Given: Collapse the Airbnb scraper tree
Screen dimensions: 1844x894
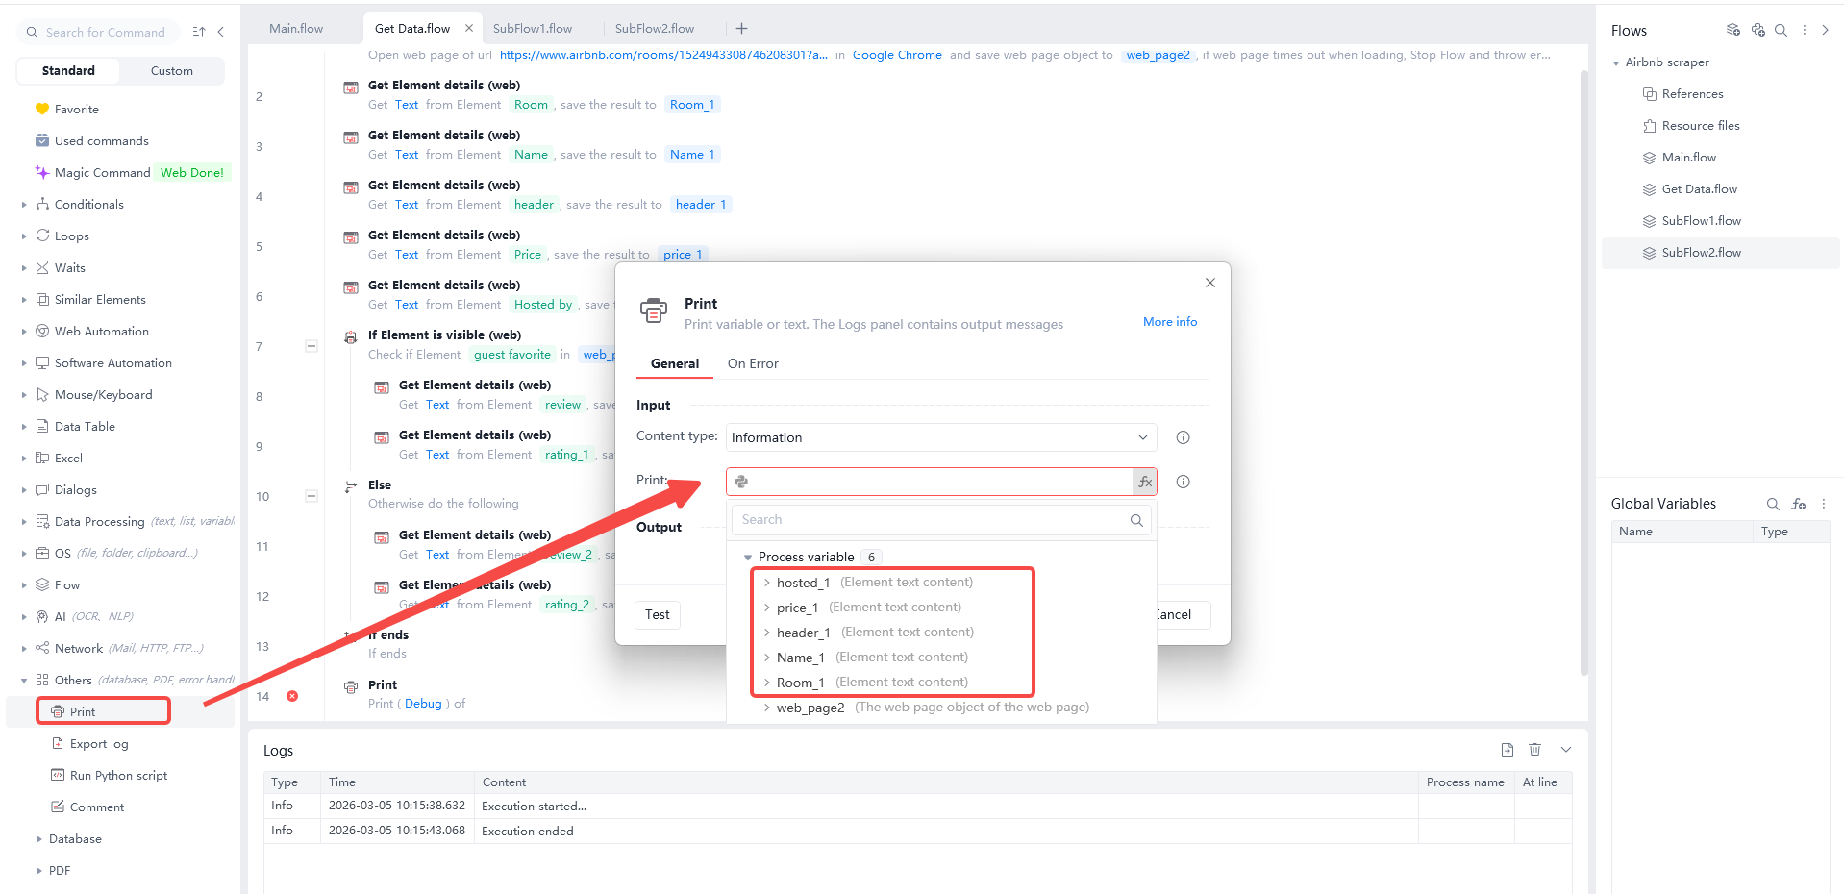Looking at the screenshot, I should coord(1615,62).
